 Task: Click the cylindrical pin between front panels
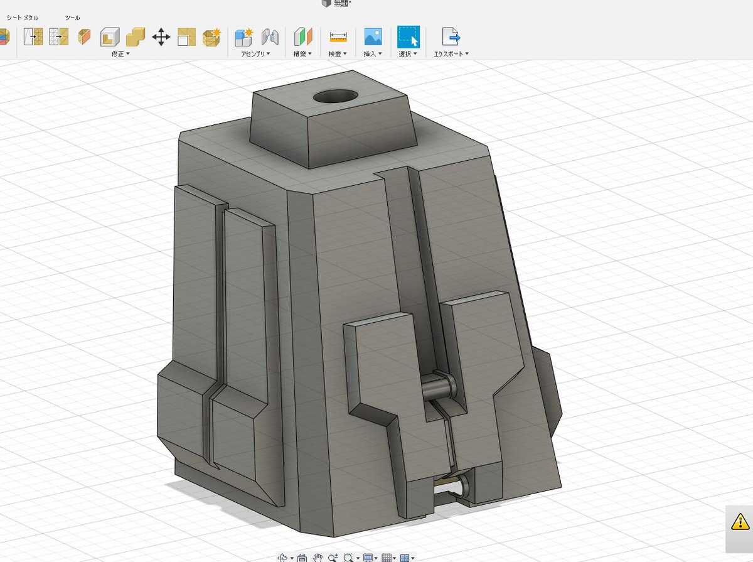tap(439, 387)
